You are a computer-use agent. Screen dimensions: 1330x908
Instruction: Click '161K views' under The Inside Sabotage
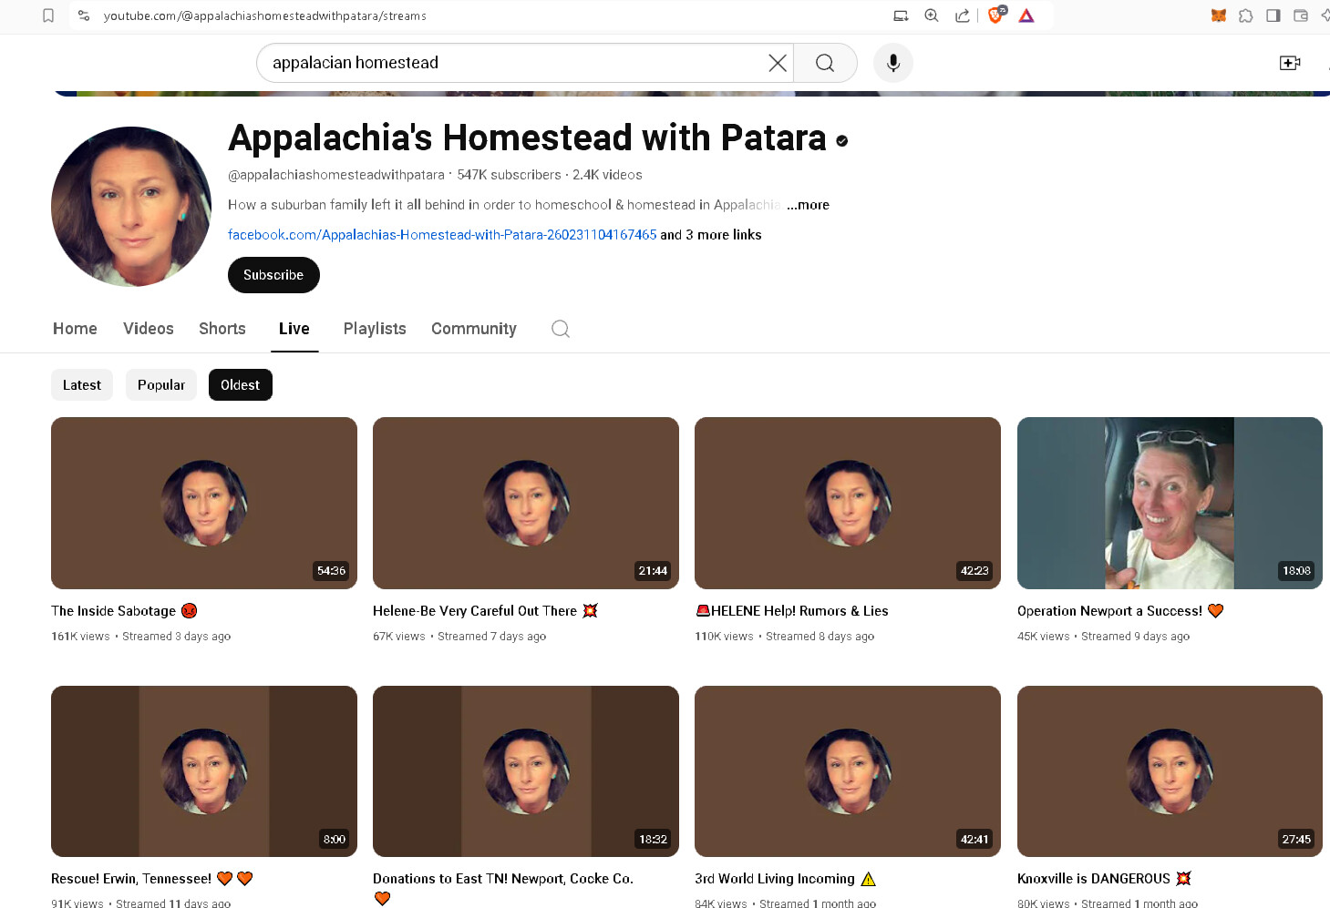tap(80, 637)
